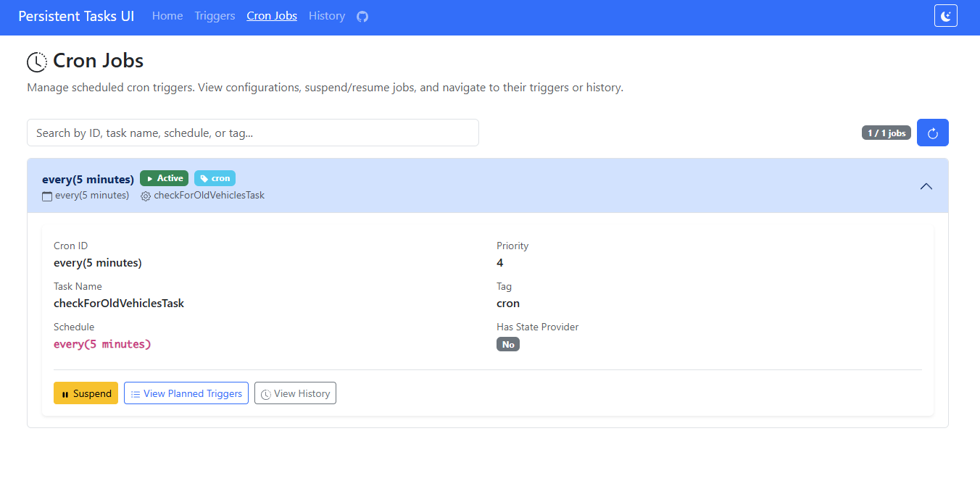
Task: Open View History for this job
Action: pyautogui.click(x=295, y=393)
